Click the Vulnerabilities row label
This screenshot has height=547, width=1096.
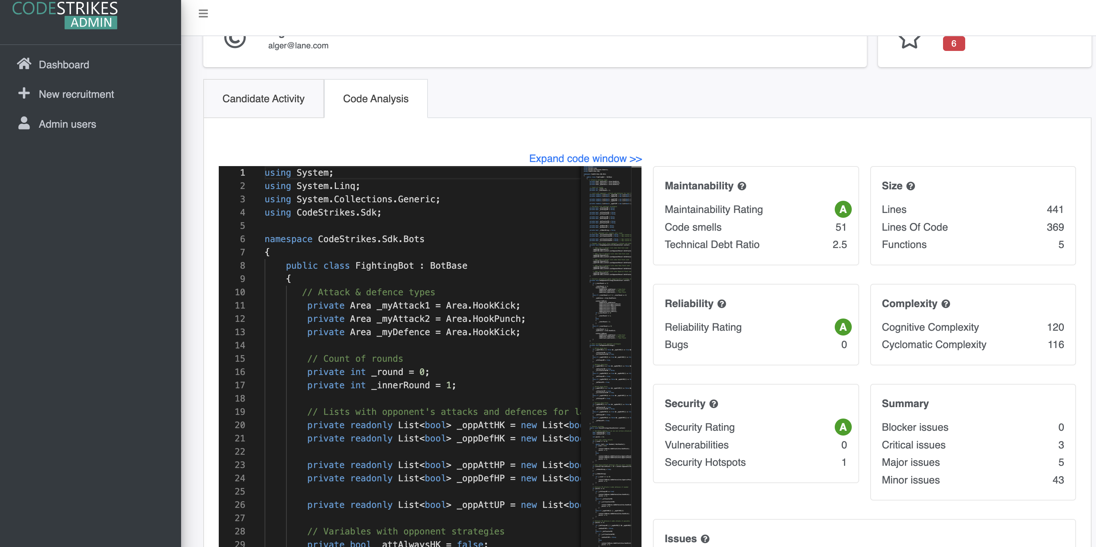(697, 445)
